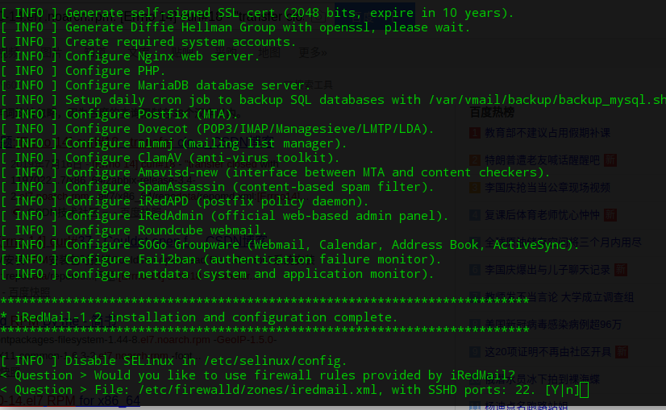This screenshot has height=410, width=666.
Task: Click the 新 tag after 李国庆曝出与儿子聊天记录
Action: tap(620, 270)
